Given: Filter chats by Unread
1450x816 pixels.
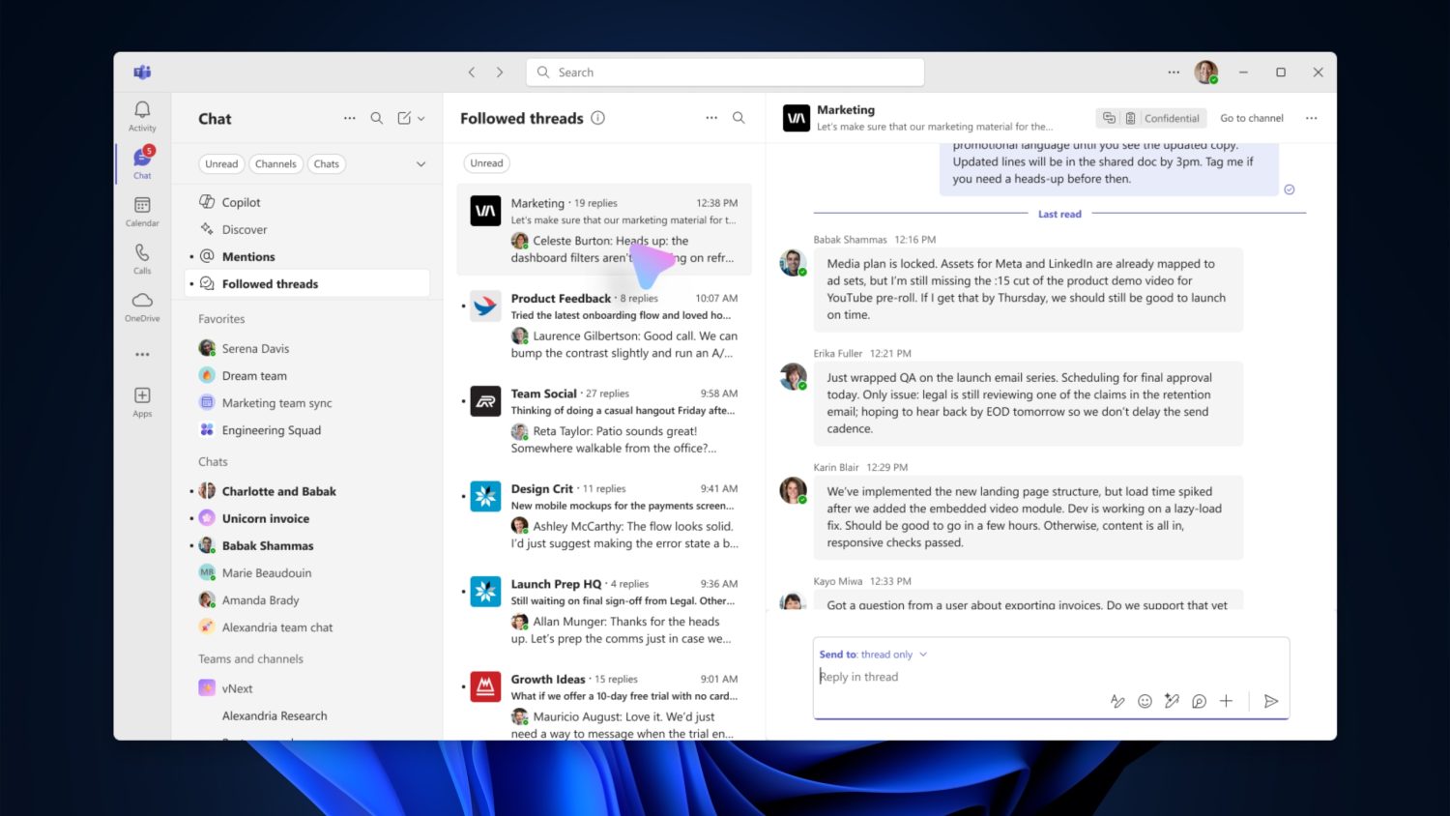Looking at the screenshot, I should pos(221,164).
